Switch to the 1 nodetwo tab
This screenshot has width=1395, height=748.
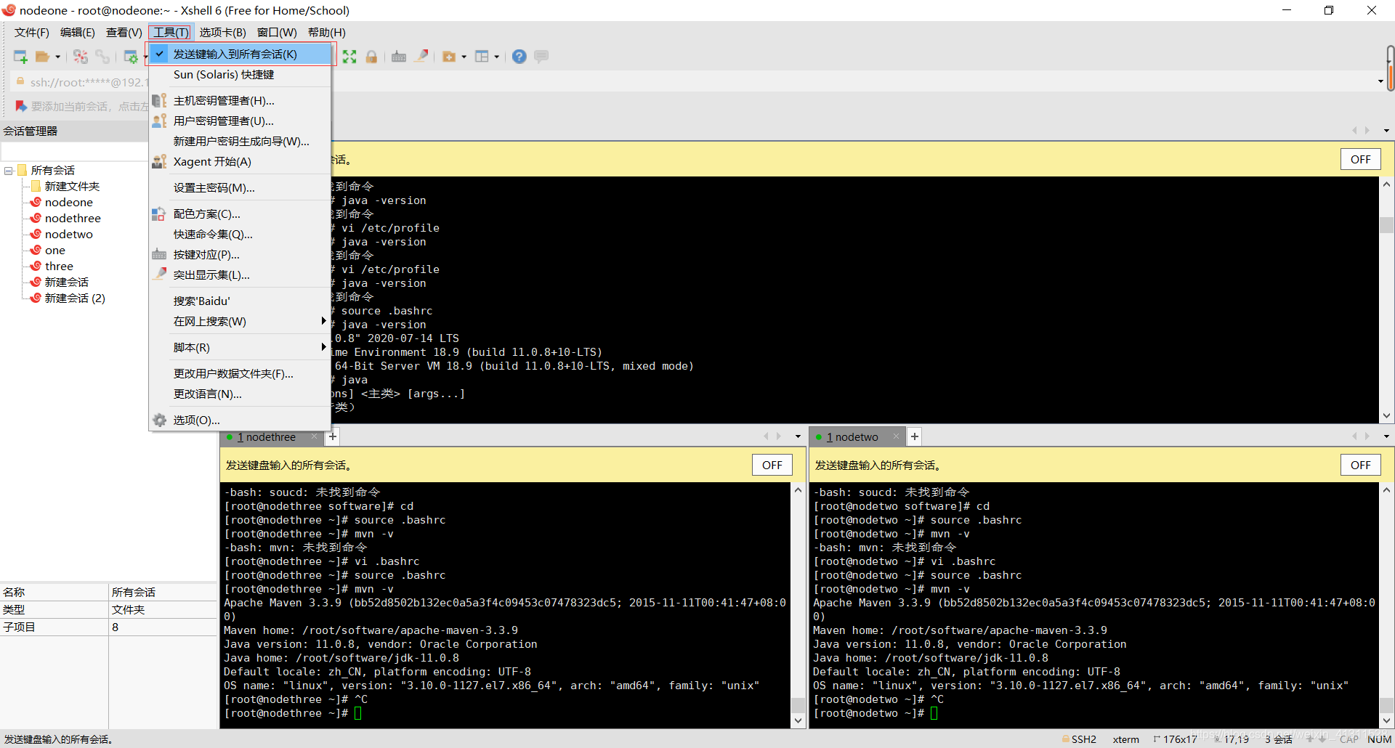coord(852,437)
